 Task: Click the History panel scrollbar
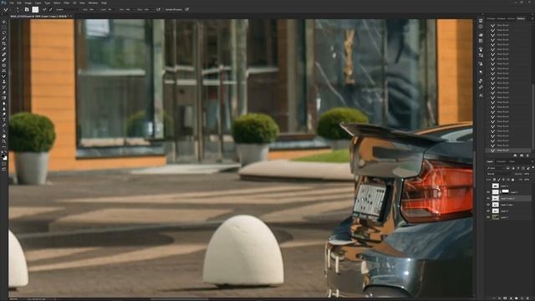pos(532,116)
